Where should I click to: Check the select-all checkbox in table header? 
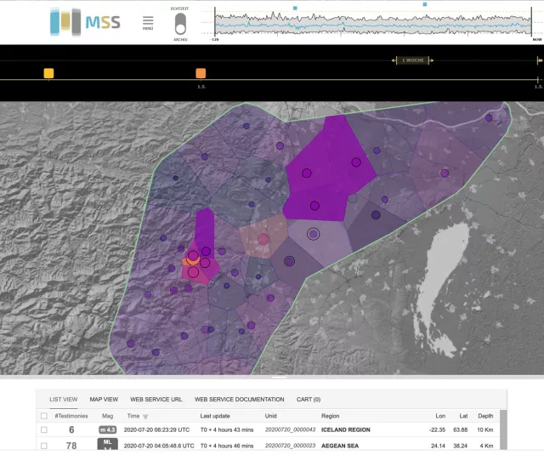[44, 416]
